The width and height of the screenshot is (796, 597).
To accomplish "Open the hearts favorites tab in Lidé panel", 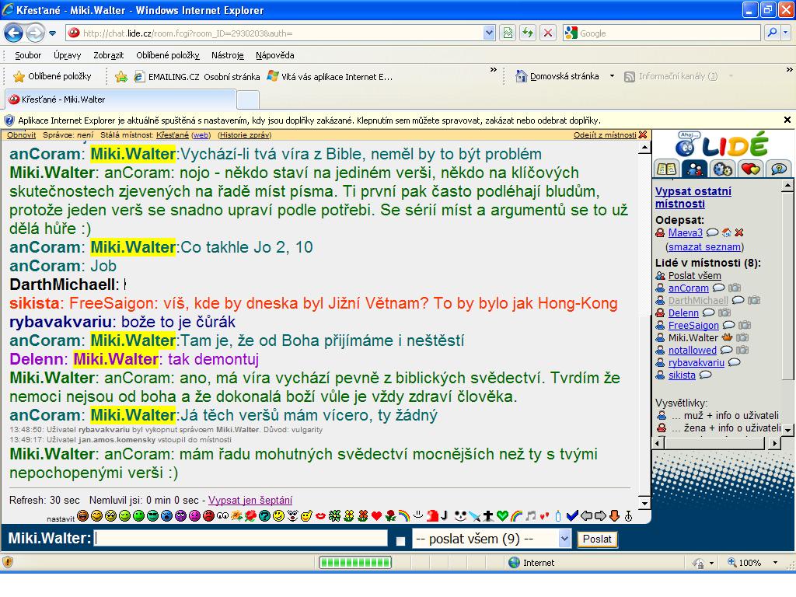I will (750, 169).
